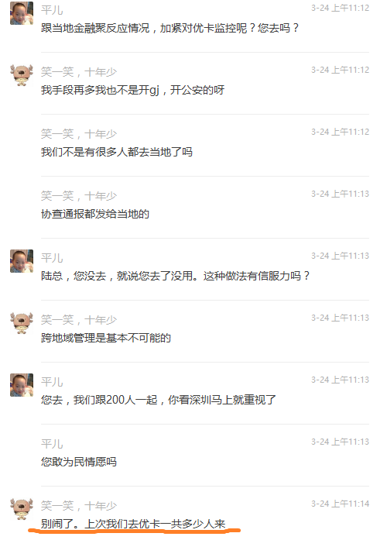Screen dimensions: 387x540
Task: Click 平儿's avatar beside 陆总 message
Action: [x=22, y=261]
